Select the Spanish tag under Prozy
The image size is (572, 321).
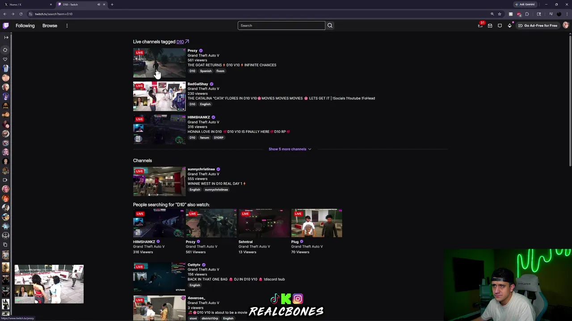coord(206,71)
